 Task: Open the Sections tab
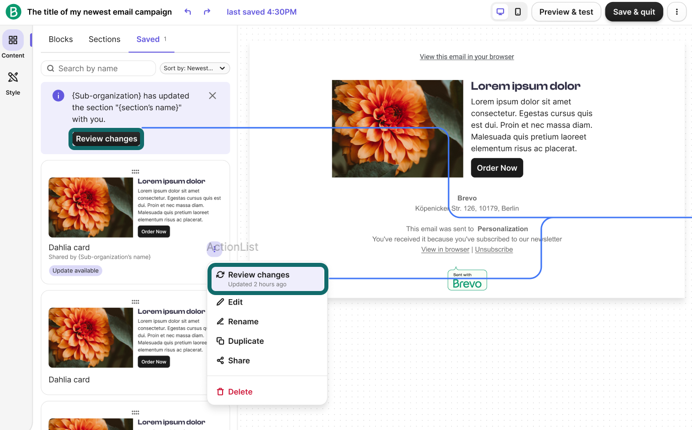point(104,39)
